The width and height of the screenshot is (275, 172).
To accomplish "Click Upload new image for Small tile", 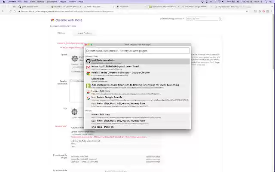I will tap(153, 157).
